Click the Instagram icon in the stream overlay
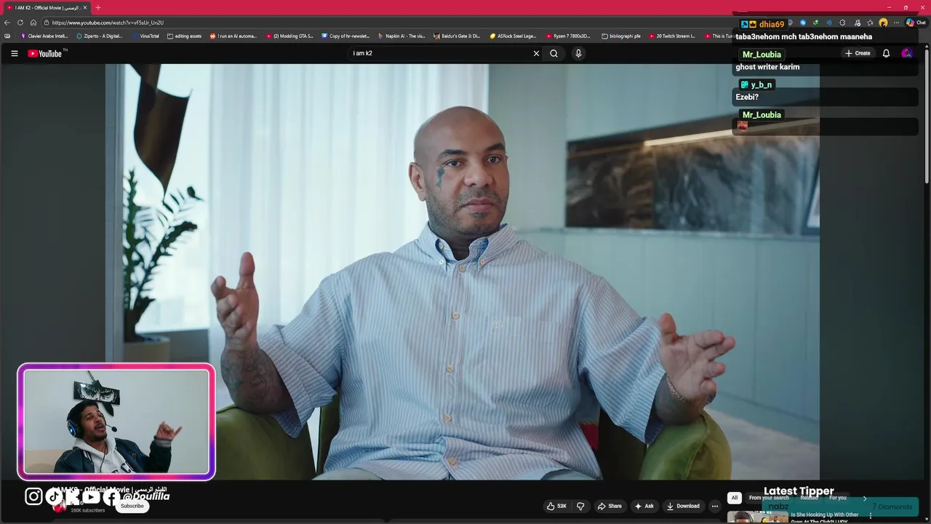 33,496
